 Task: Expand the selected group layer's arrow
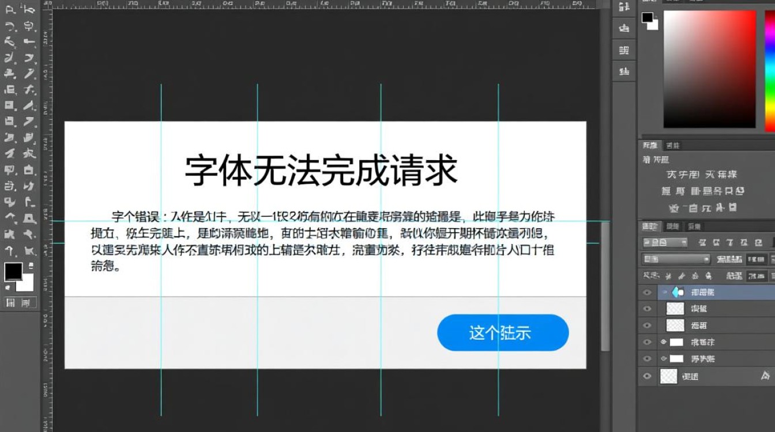(665, 293)
